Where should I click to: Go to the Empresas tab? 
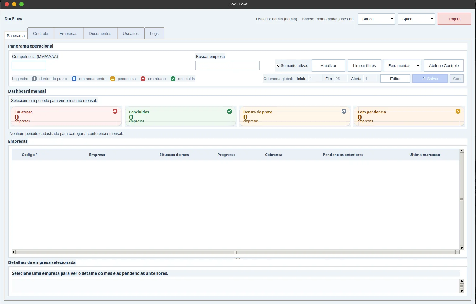pos(68,33)
